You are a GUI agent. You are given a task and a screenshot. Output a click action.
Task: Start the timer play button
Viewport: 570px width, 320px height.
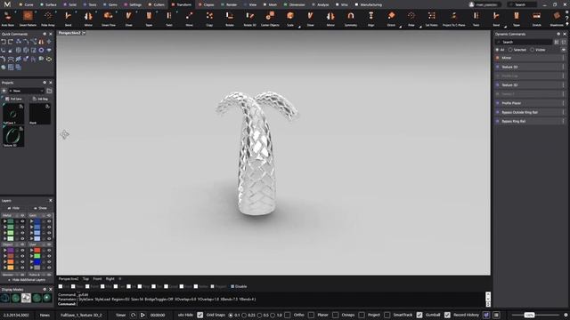(x=142, y=315)
